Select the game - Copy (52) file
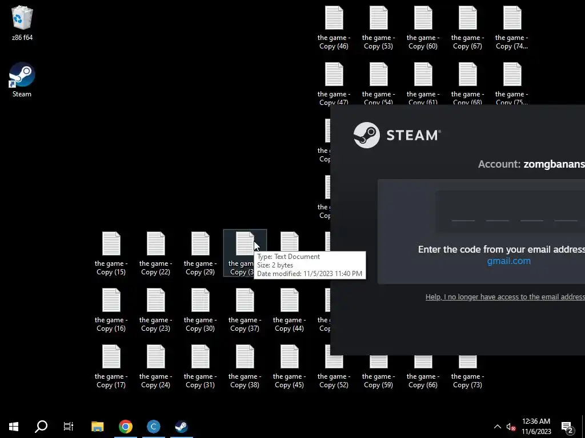585x438 pixels. (334, 372)
